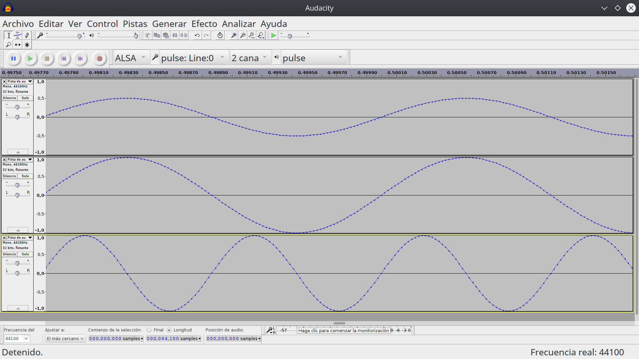The width and height of the screenshot is (639, 359).
Task: Open the second track's Pista dropdown menu
Action: click(x=20, y=160)
